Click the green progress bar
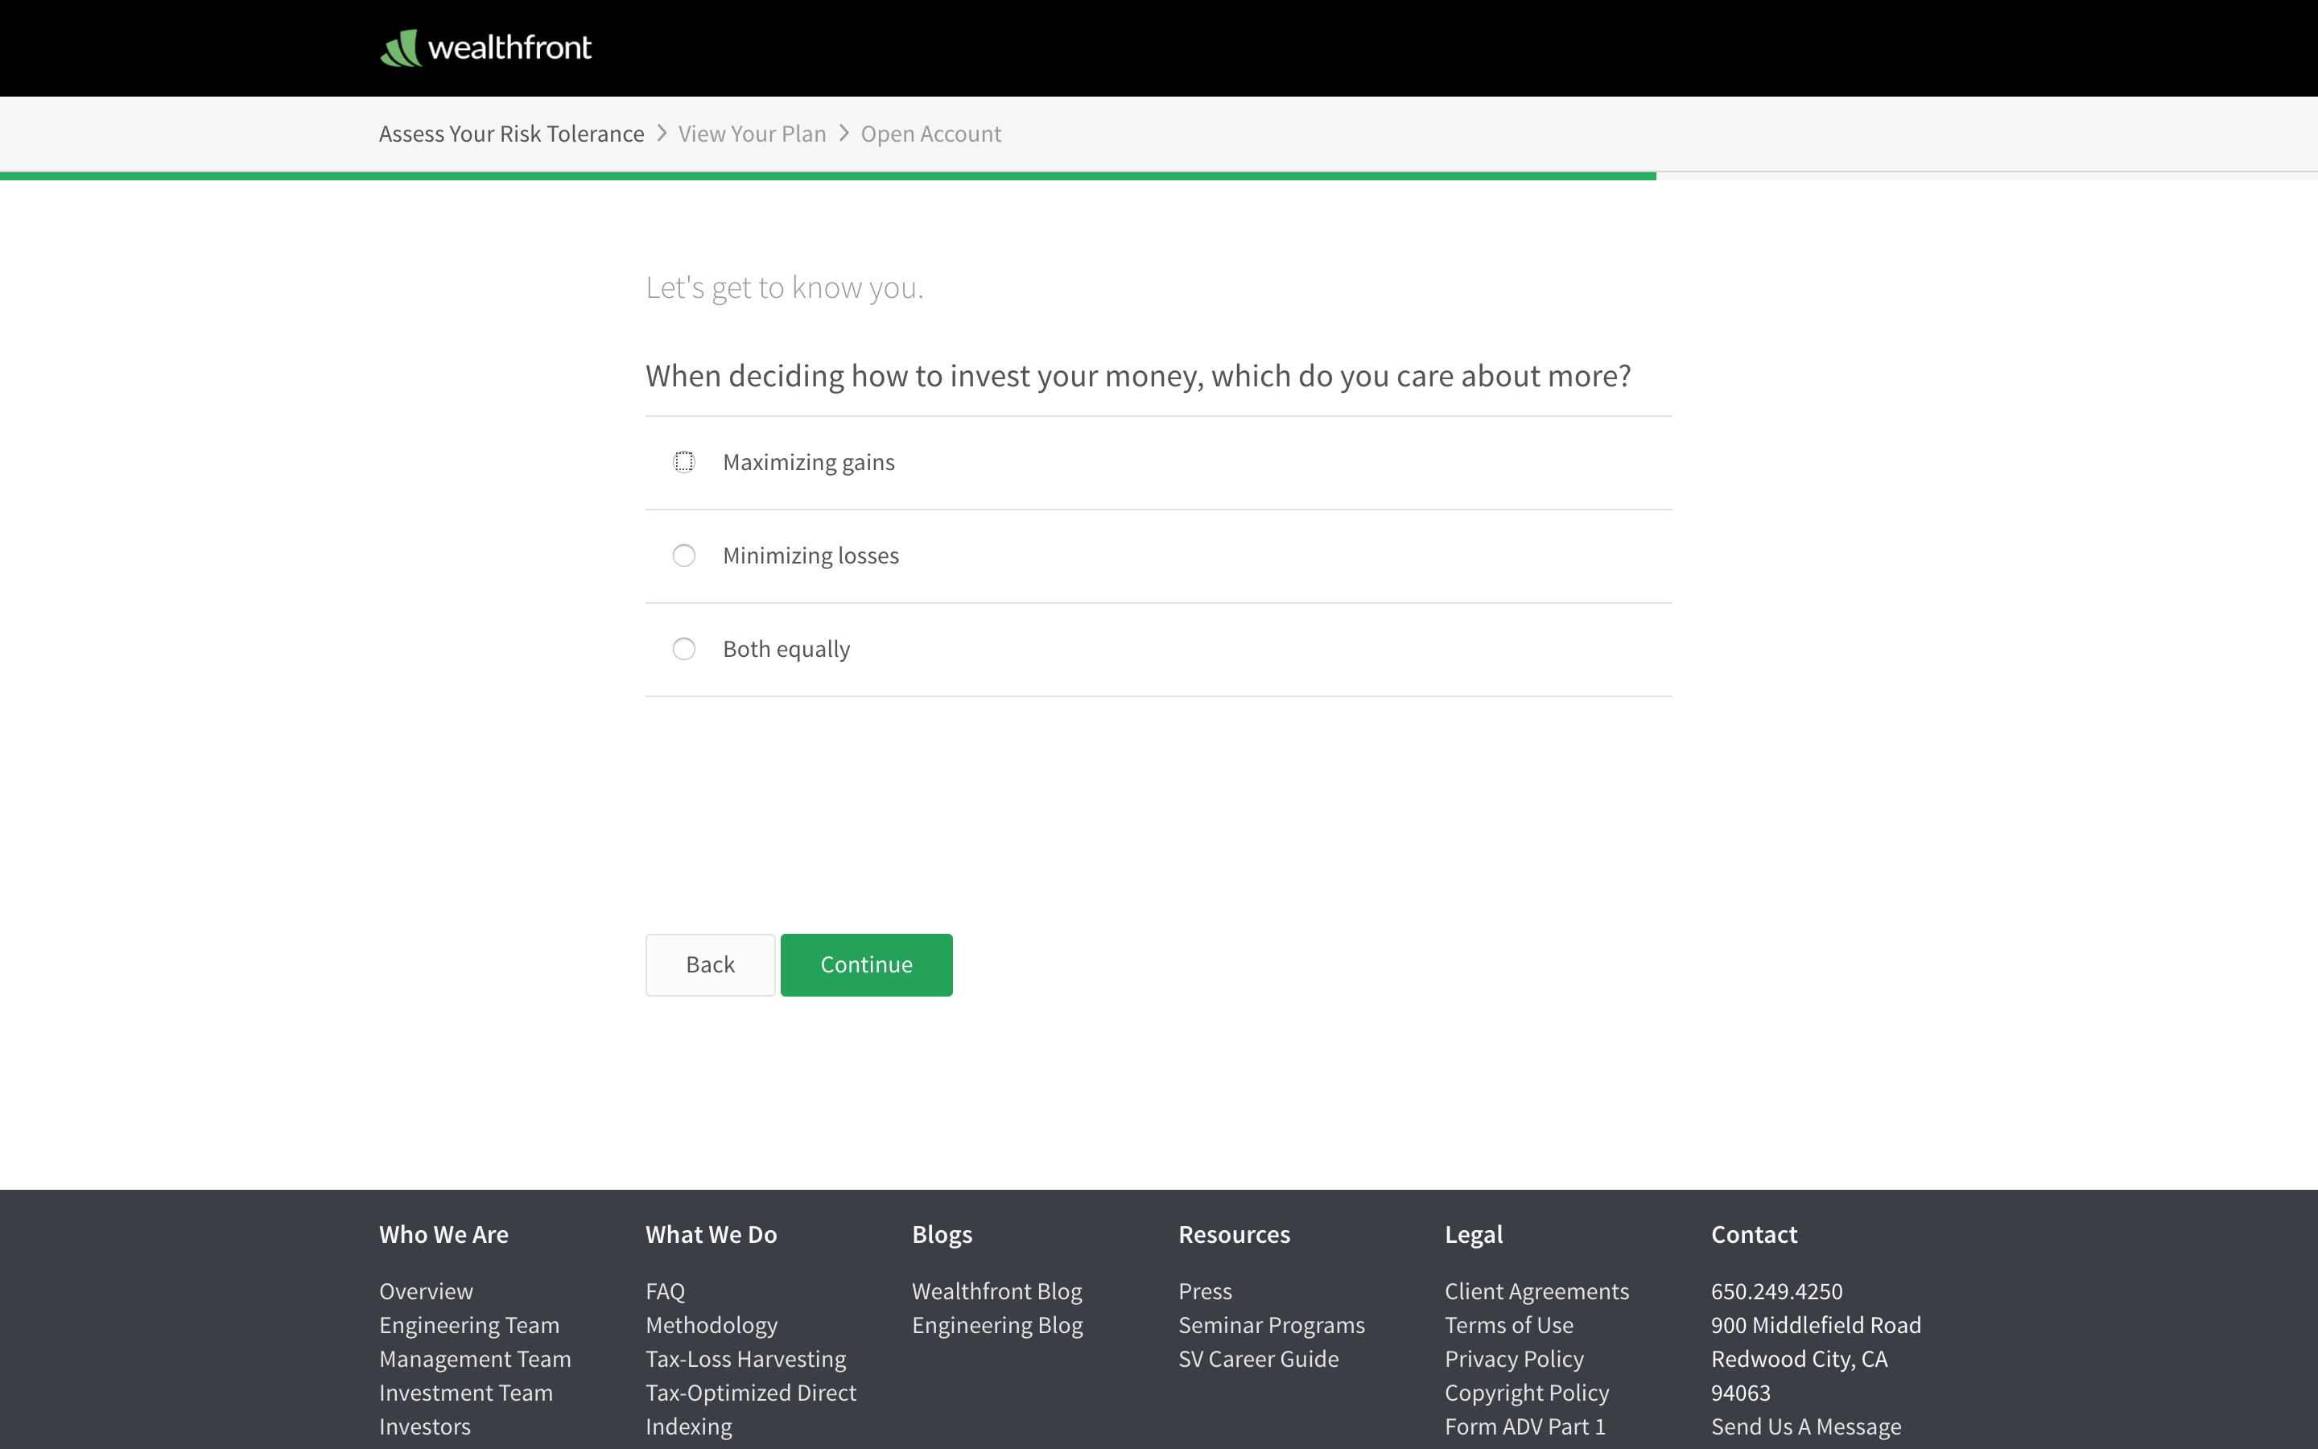 [827, 176]
